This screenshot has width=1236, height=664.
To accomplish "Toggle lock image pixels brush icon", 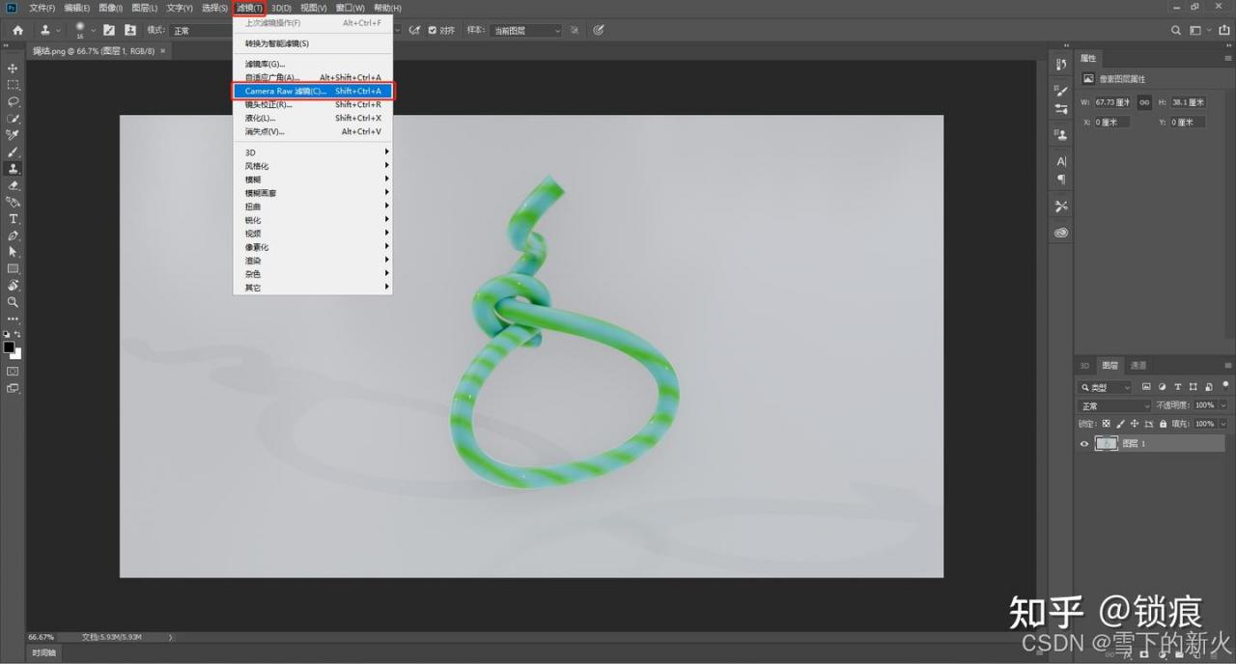I will click(1120, 424).
